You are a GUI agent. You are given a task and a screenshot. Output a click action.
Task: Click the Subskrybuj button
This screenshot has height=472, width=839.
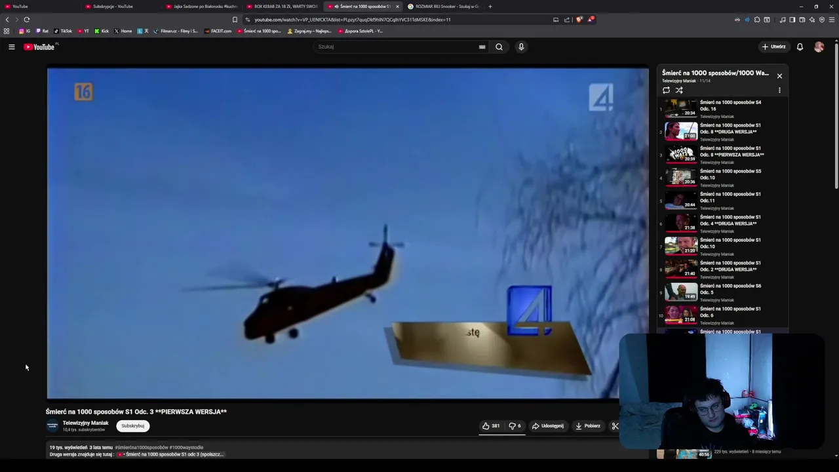132,426
